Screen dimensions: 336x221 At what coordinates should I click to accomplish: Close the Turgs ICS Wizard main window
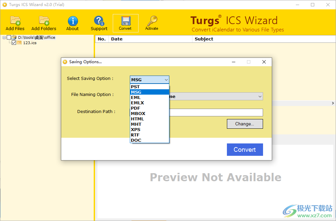coord(328,5)
